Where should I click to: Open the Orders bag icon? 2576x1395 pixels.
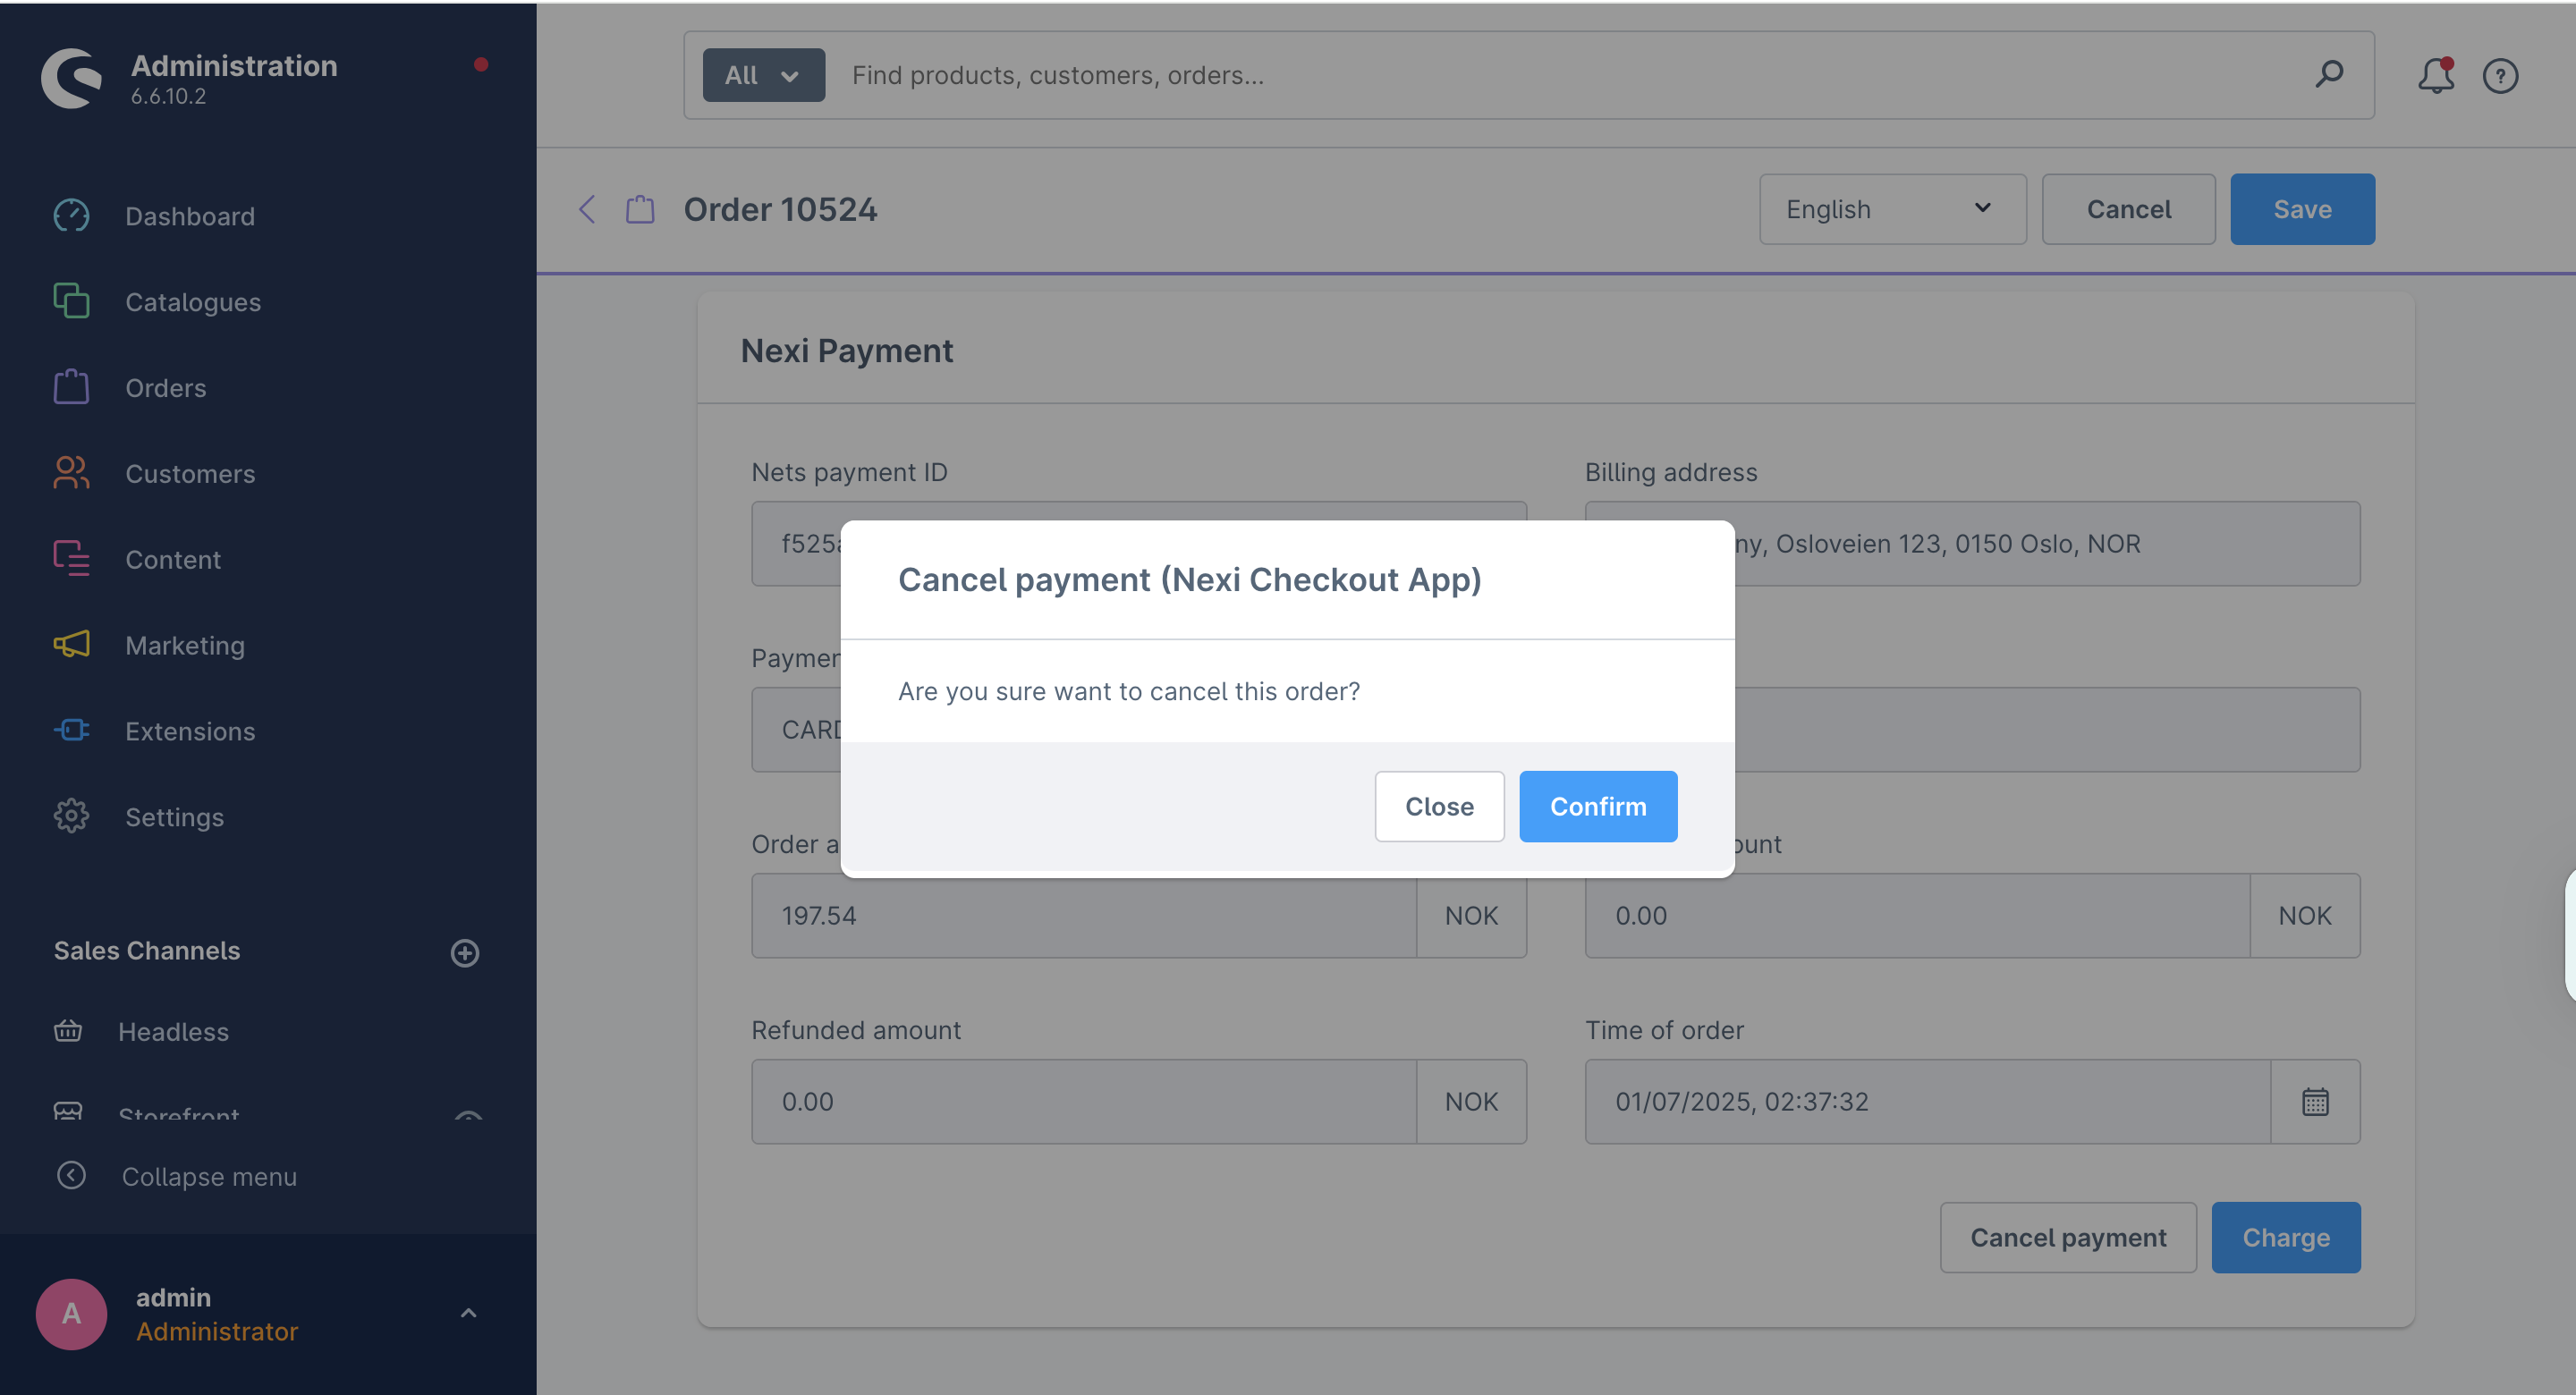click(71, 387)
